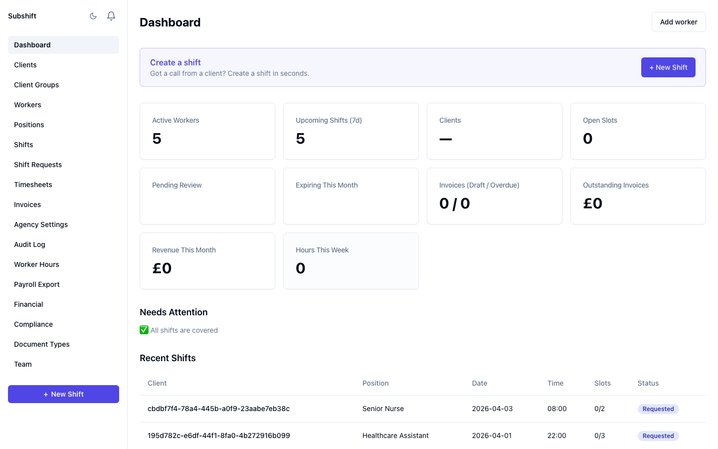718x449 pixels.
Task: Go to Shift Requests
Action: point(38,164)
